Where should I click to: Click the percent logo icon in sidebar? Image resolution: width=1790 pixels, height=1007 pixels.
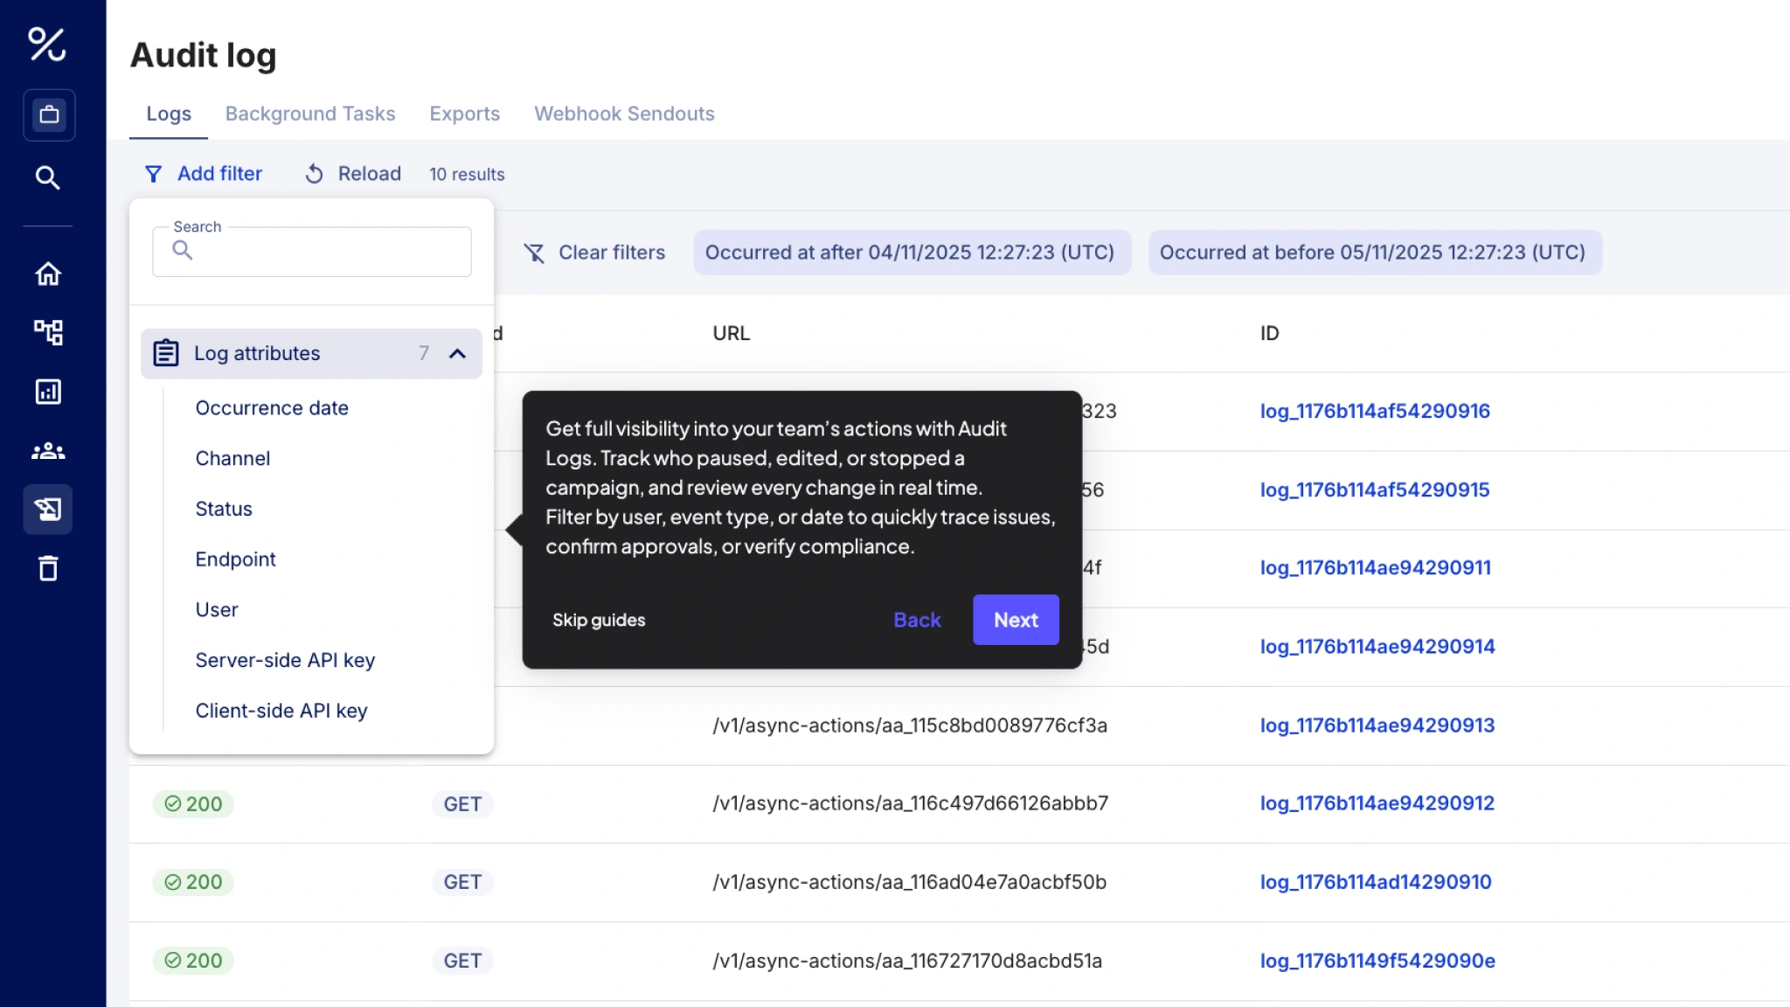pyautogui.click(x=47, y=44)
